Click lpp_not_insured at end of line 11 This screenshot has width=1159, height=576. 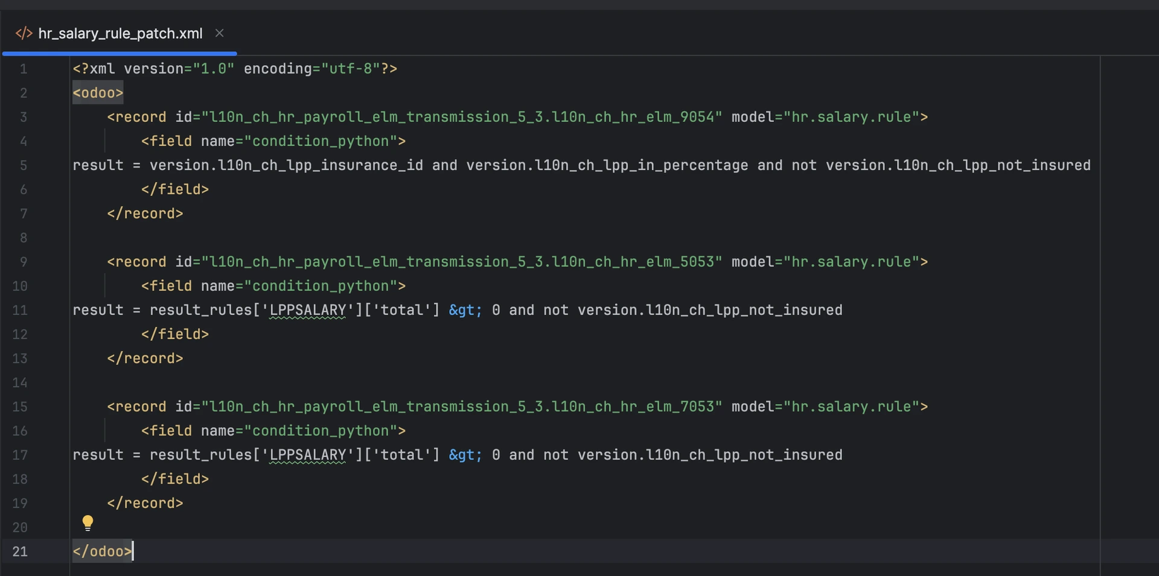tap(779, 310)
